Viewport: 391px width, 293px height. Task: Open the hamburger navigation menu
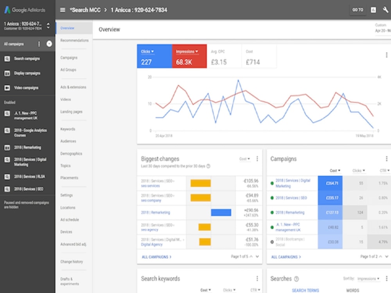tap(63, 10)
